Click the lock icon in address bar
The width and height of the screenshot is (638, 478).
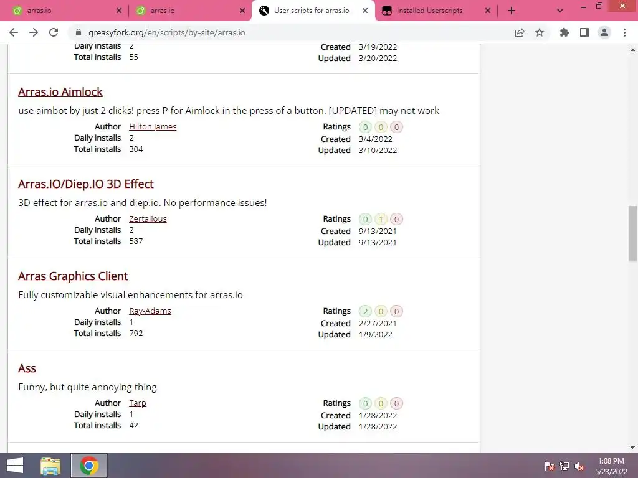click(x=79, y=32)
